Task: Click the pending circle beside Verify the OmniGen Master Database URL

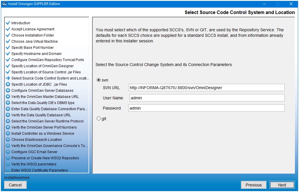Action: (x=8, y=96)
